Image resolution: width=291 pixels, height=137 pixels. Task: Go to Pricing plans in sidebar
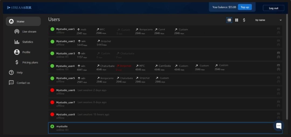pyautogui.click(x=30, y=62)
